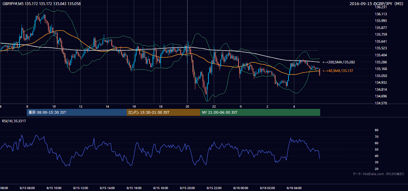Click the RSI scale level 80
The width and height of the screenshot is (408, 191).
pos(376,130)
